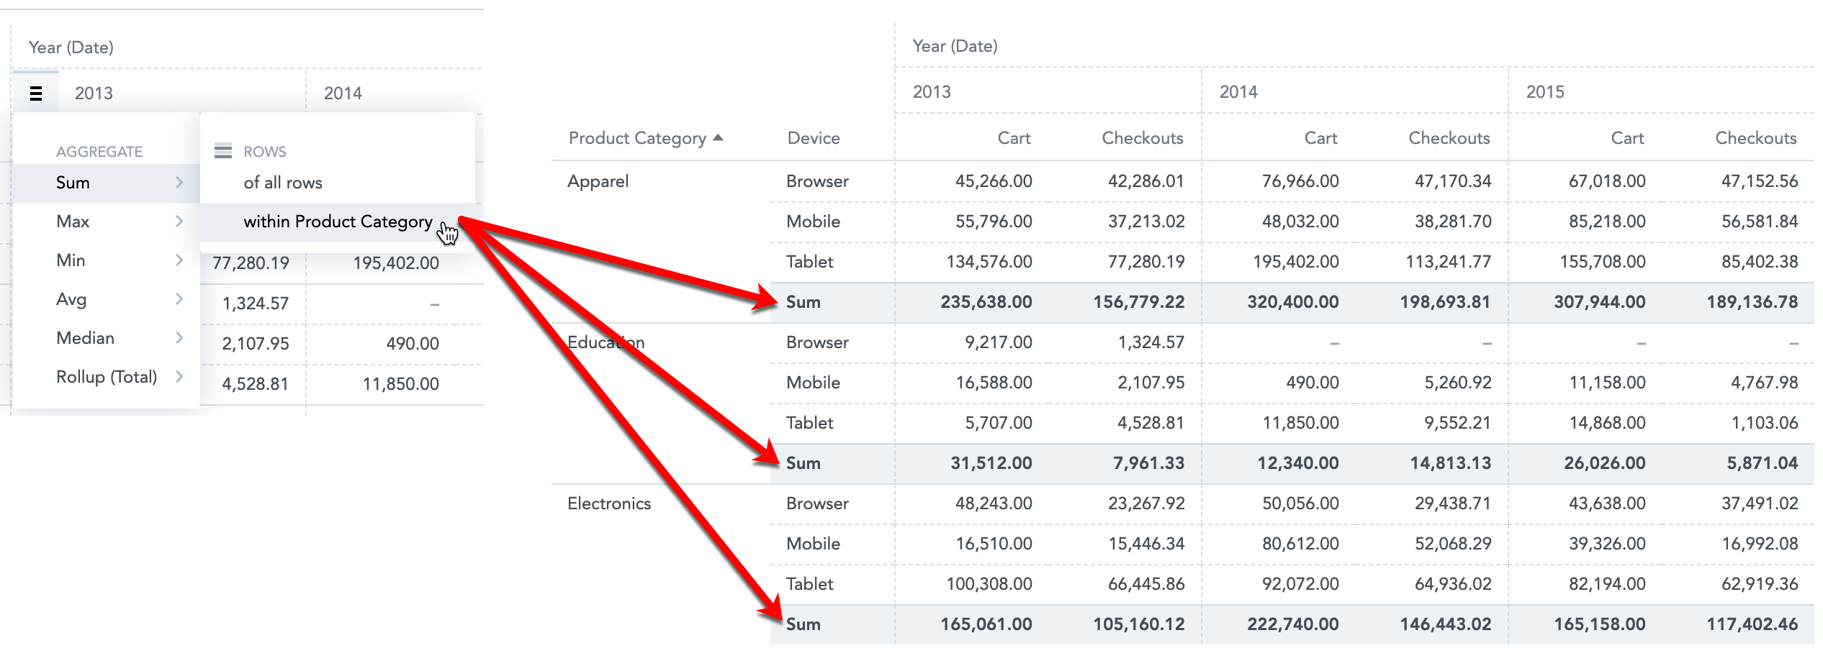This screenshot has height=656, width=1823.
Task: Click the hamburger menu icon beside 2013
Action: (x=36, y=93)
